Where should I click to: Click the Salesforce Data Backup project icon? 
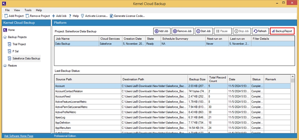coord(9,58)
